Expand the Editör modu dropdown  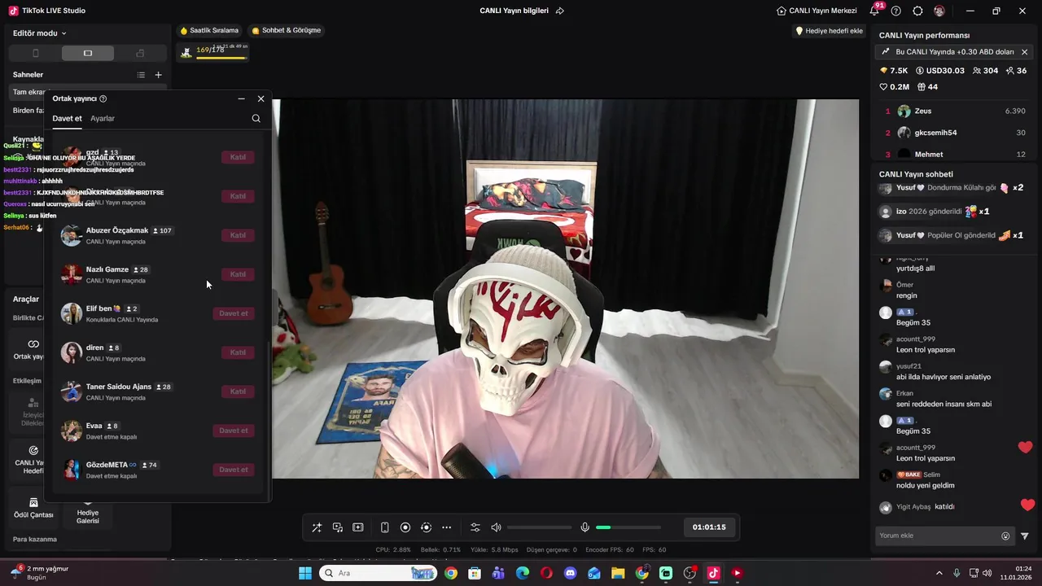coord(40,33)
